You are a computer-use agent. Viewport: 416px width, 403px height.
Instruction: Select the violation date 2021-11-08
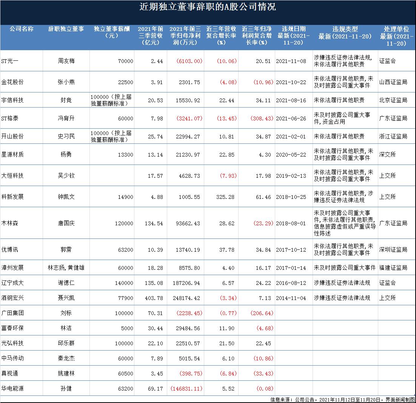[291, 61]
